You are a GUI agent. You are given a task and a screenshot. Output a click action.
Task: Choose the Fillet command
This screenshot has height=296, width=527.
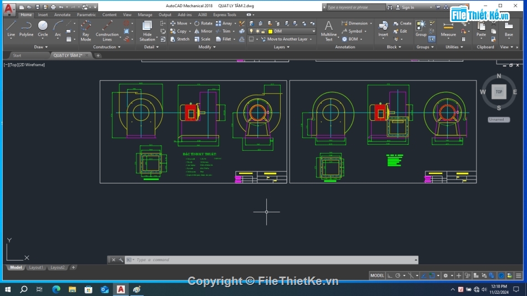224,39
